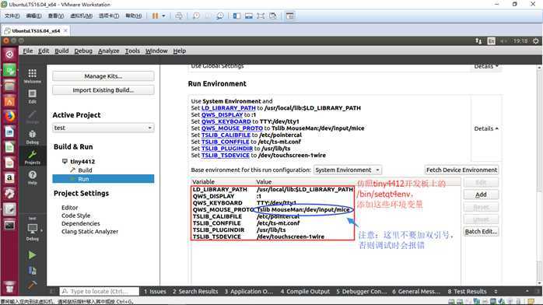Open LibreOffice Calc in dock

click(9, 148)
